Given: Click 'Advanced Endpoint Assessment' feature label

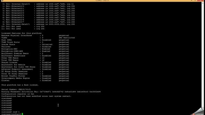Looking at the screenshot, I should click(x=17, y=69).
